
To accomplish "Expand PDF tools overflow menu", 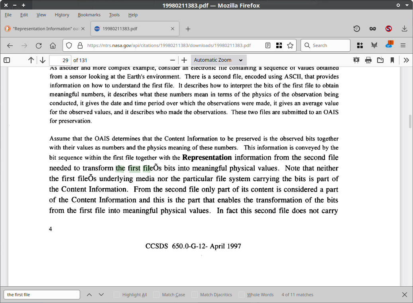I will (406, 60).
